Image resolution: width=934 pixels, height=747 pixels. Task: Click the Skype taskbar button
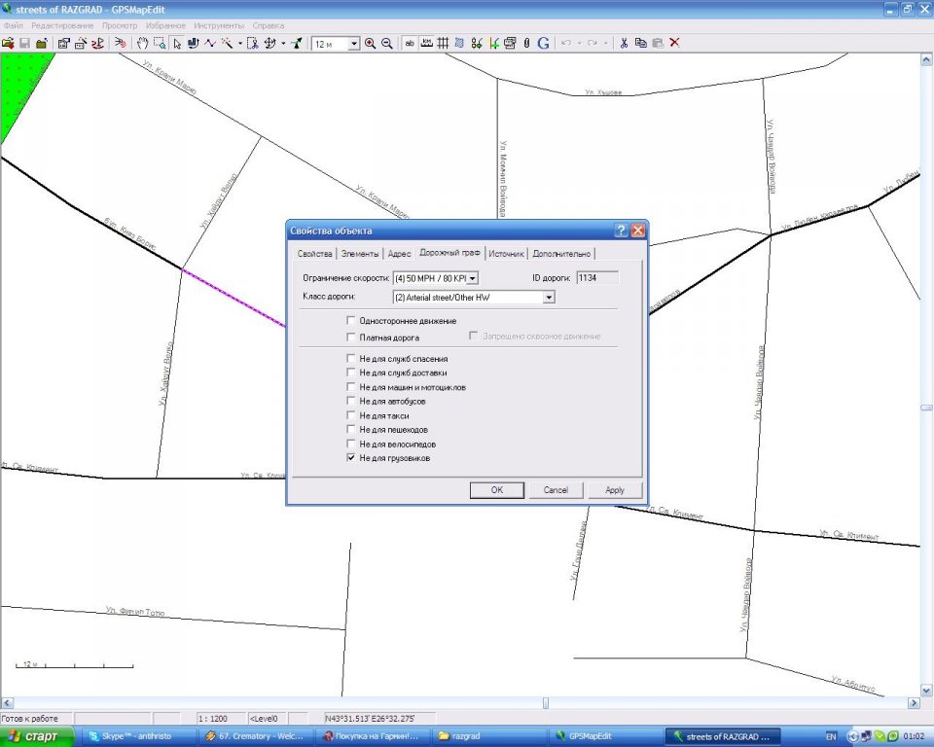[x=135, y=736]
